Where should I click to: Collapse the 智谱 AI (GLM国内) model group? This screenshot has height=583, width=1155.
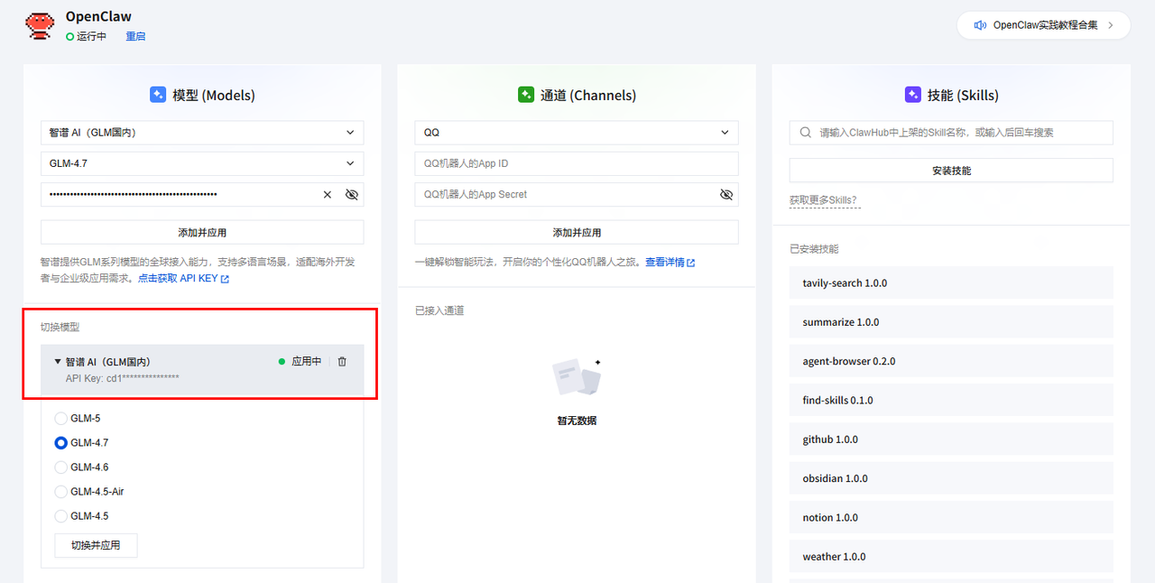(58, 361)
